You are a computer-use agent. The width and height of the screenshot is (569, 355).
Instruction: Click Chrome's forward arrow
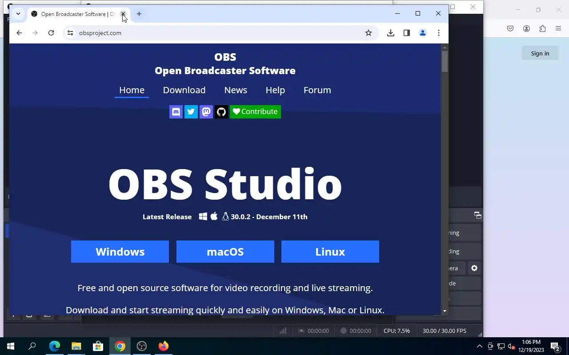[x=35, y=33]
